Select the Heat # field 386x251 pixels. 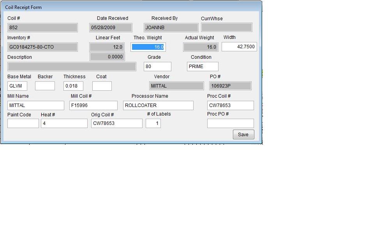pos(64,123)
